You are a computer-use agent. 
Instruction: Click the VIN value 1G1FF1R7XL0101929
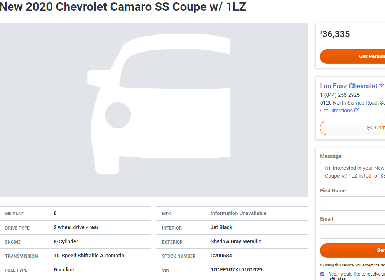click(x=236, y=270)
